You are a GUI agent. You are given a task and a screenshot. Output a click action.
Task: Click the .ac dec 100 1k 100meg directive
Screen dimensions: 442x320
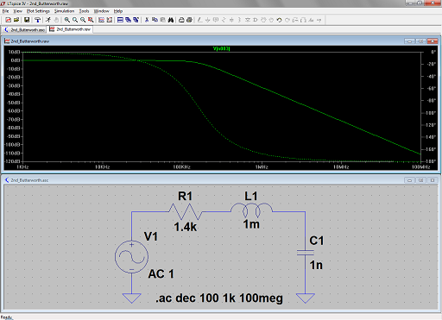219,298
